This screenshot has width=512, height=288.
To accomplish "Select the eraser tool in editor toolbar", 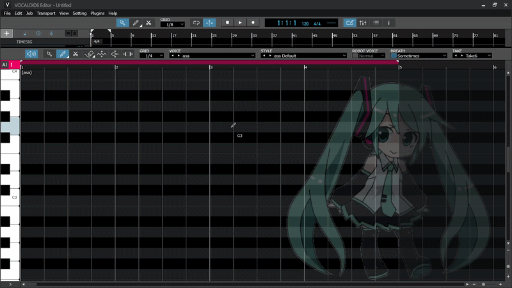I will coord(89,54).
